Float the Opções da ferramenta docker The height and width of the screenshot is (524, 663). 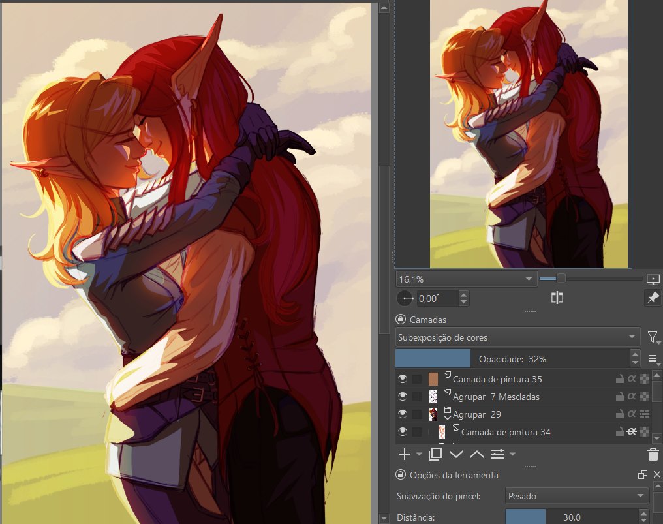point(642,474)
